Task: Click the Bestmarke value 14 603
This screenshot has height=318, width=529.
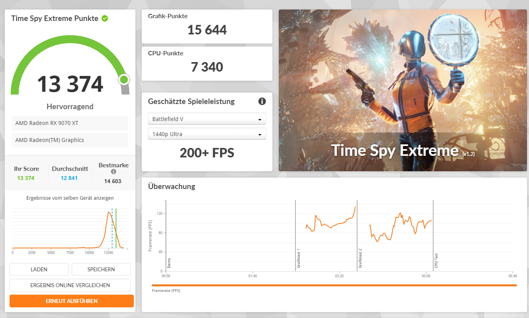Action: click(113, 181)
